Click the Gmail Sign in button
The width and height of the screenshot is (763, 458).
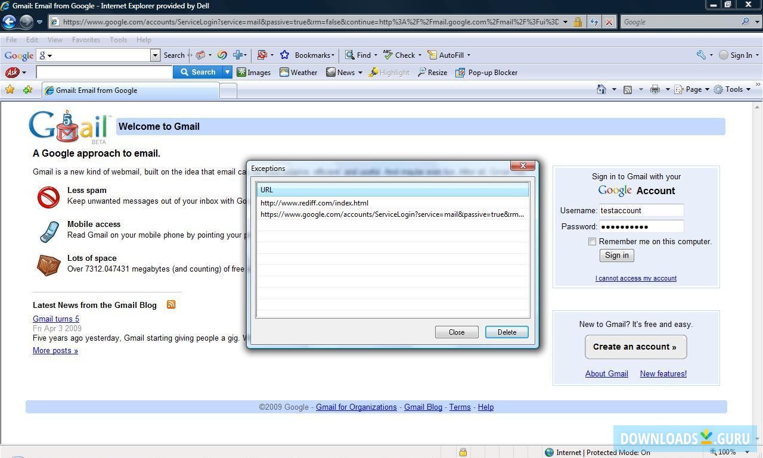[616, 255]
